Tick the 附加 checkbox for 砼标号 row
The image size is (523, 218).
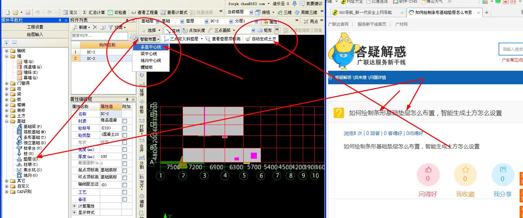pos(125,128)
